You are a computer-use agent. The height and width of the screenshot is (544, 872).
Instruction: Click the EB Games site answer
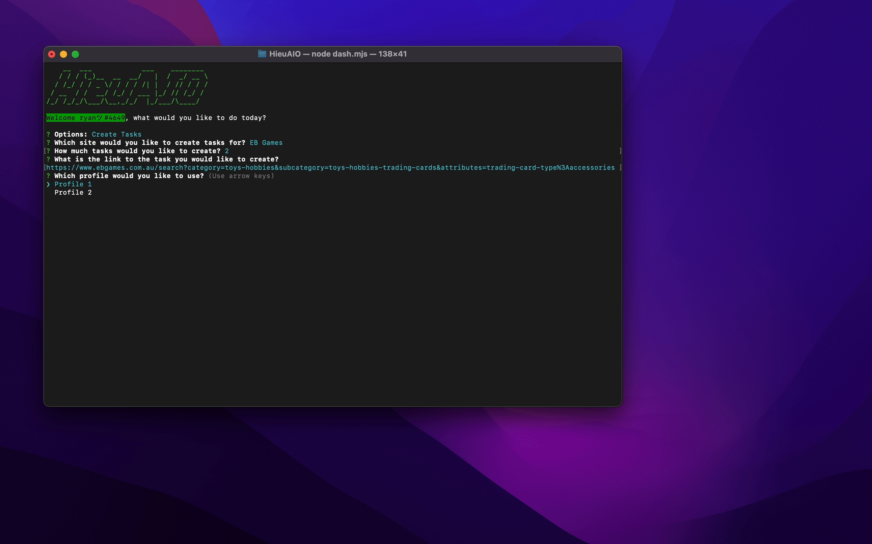[266, 143]
